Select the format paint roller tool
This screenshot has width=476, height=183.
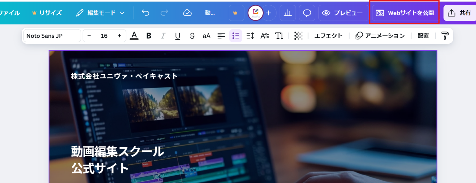coord(444,36)
